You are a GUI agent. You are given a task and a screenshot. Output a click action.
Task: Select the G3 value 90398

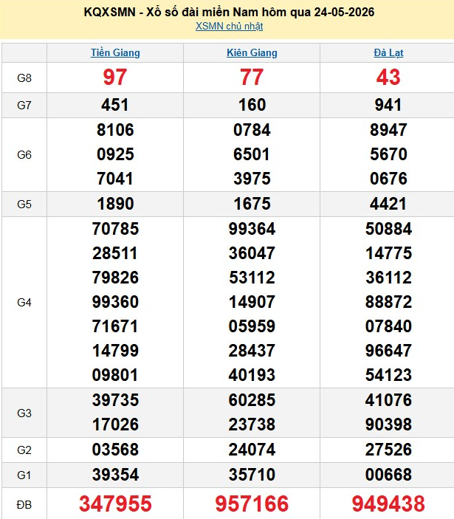tap(388, 425)
